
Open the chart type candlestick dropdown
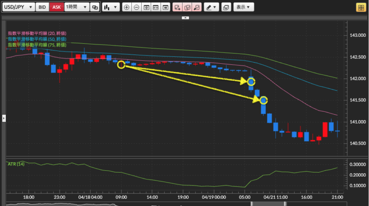(111, 7)
